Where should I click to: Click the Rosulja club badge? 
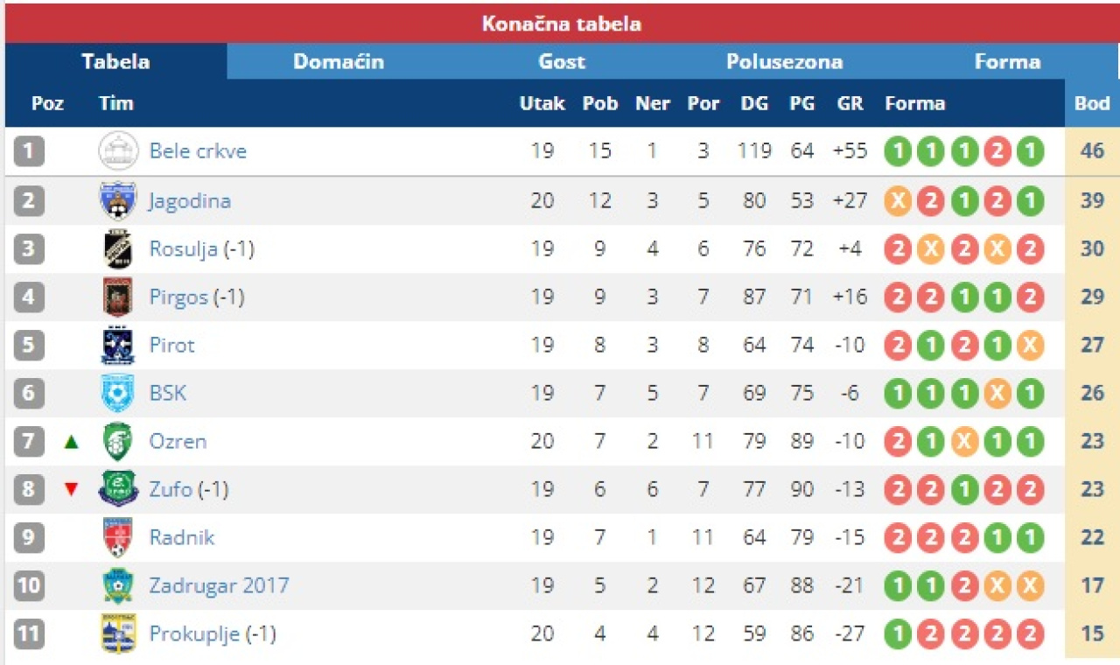click(x=118, y=248)
